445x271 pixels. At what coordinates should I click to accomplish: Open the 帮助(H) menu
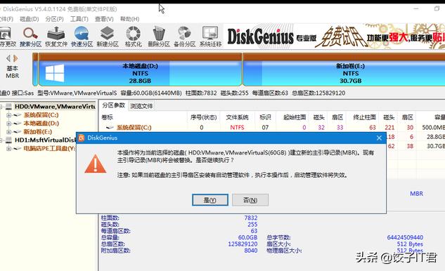(129, 19)
